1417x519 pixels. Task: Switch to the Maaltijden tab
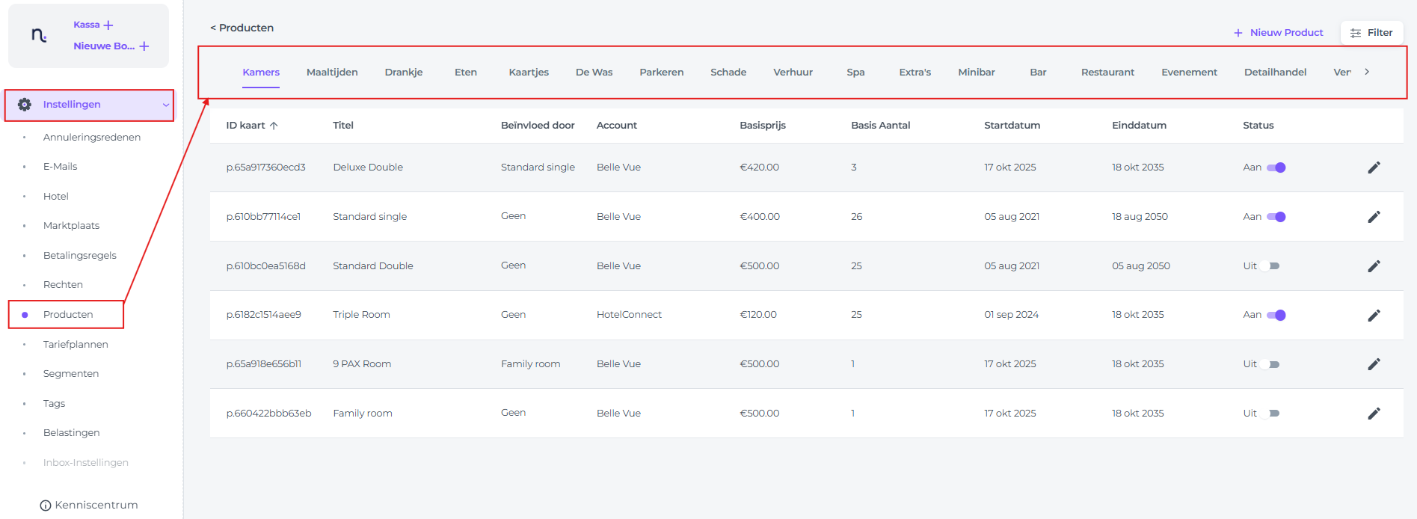[332, 73]
